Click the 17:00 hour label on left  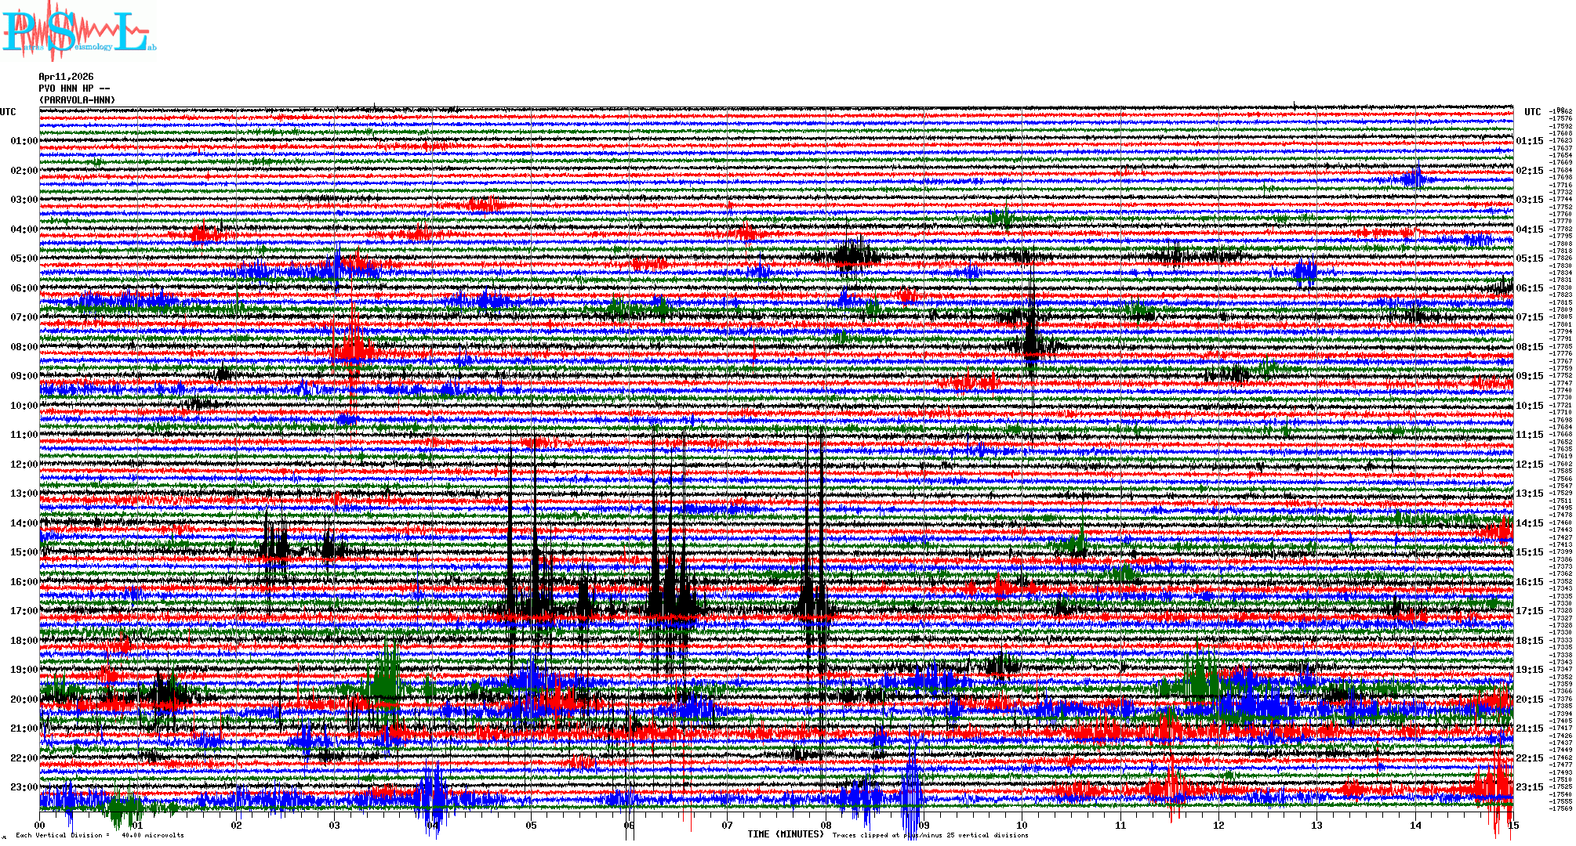[x=24, y=611]
